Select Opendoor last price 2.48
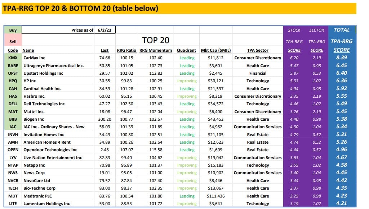 tap(105, 150)
